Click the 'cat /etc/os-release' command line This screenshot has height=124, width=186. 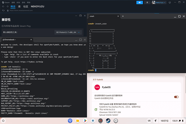pyautogui.click(x=23, y=79)
